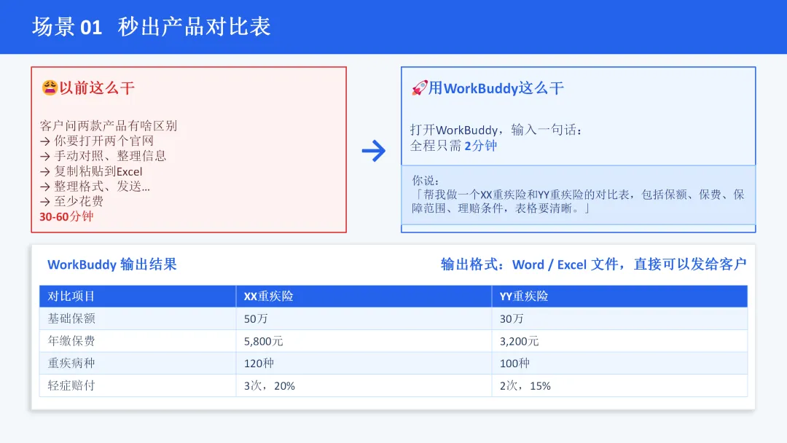
Task: Click the text '全程只需 2分钟'
Action: pyautogui.click(x=453, y=146)
